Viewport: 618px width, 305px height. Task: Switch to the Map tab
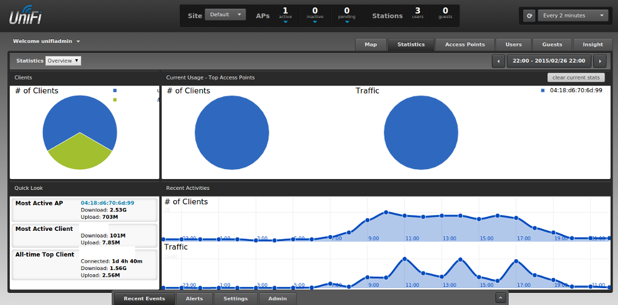click(371, 45)
